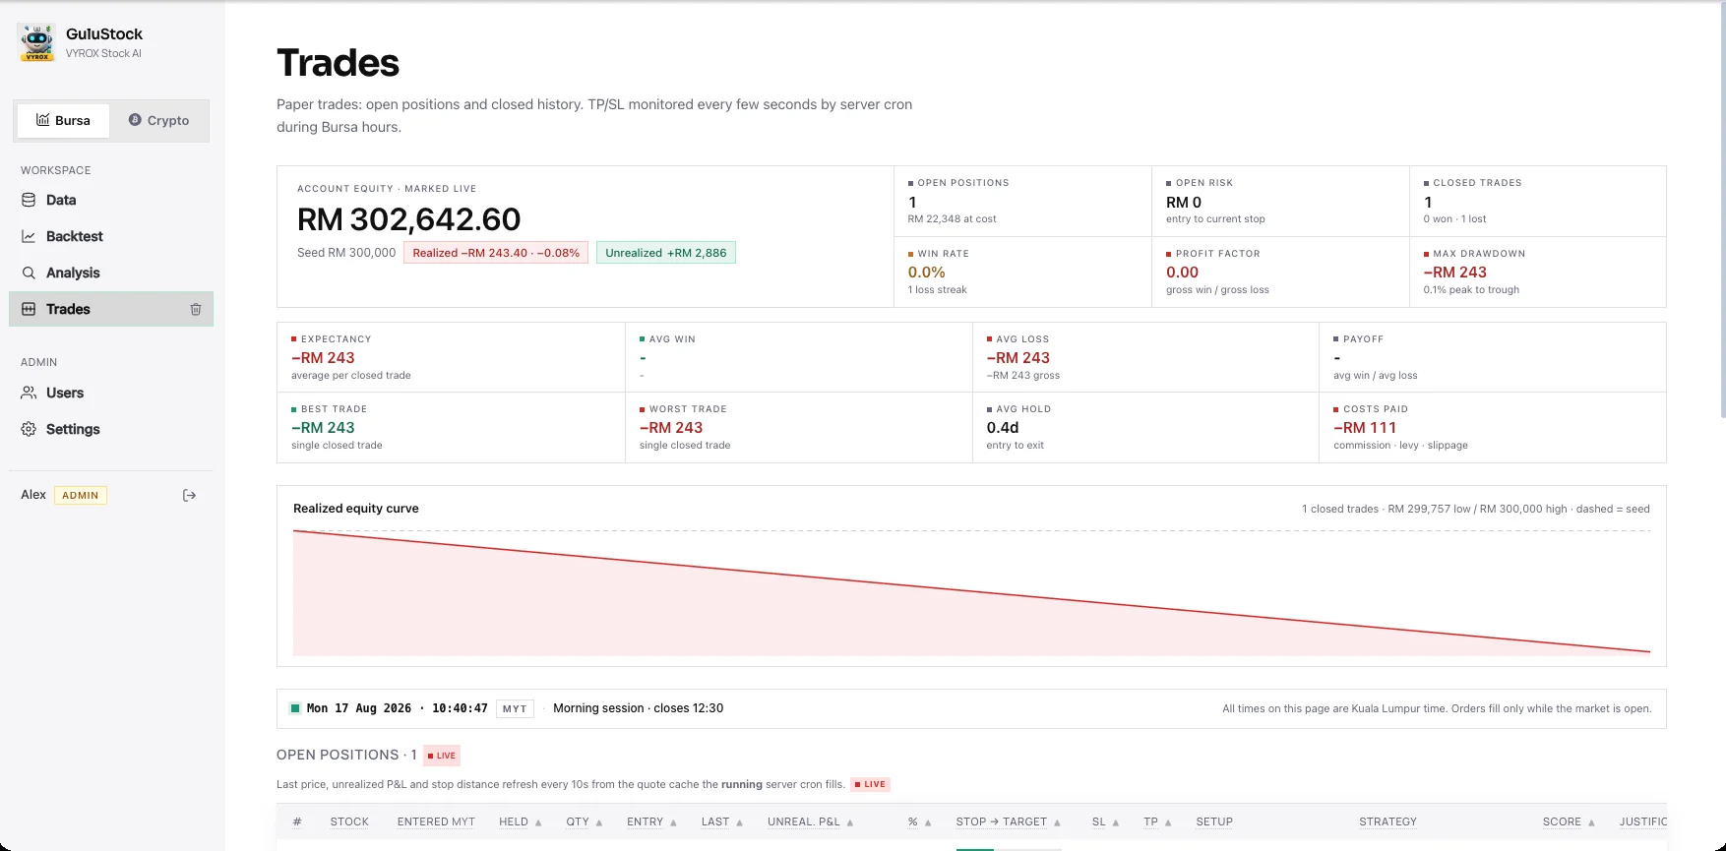Click the database icon next to Data
Screen dimensions: 1726x851
coord(29,200)
